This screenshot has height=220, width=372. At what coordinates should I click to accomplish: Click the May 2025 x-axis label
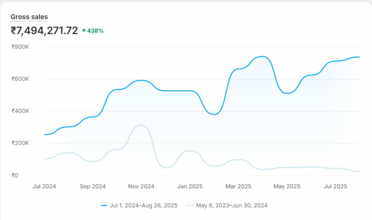287,186
